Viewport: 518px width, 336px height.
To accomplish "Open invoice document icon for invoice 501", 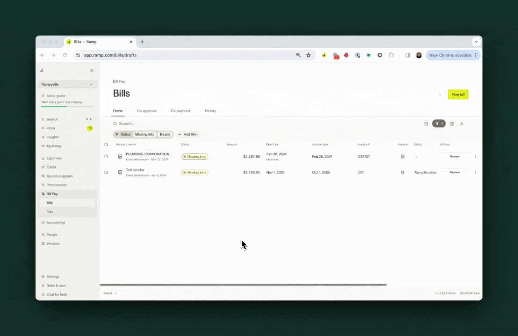I will [403, 173].
